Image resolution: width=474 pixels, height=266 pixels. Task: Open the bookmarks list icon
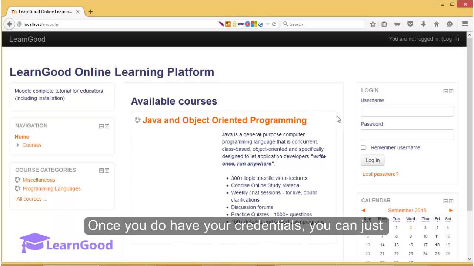[x=384, y=24]
